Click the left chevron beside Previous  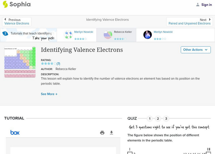click(5, 19)
